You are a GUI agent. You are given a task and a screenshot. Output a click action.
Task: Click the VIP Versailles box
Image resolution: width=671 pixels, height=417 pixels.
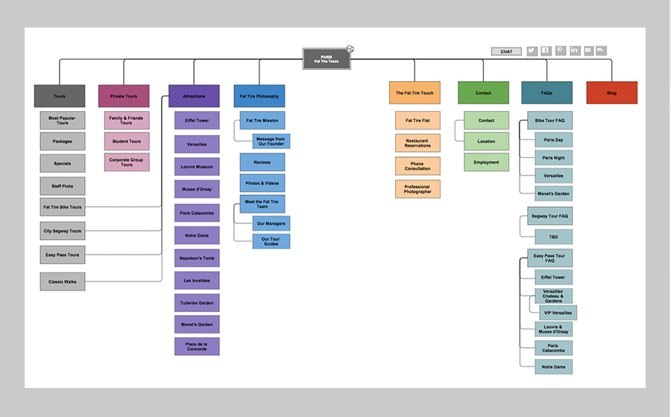(x=558, y=313)
